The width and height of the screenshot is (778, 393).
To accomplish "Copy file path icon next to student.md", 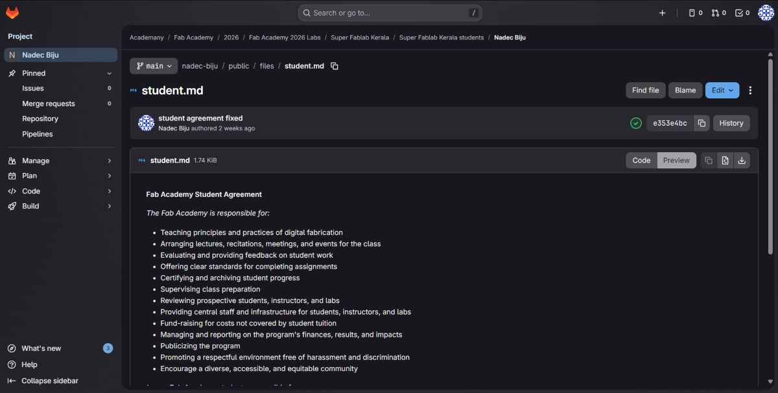I will [x=335, y=66].
